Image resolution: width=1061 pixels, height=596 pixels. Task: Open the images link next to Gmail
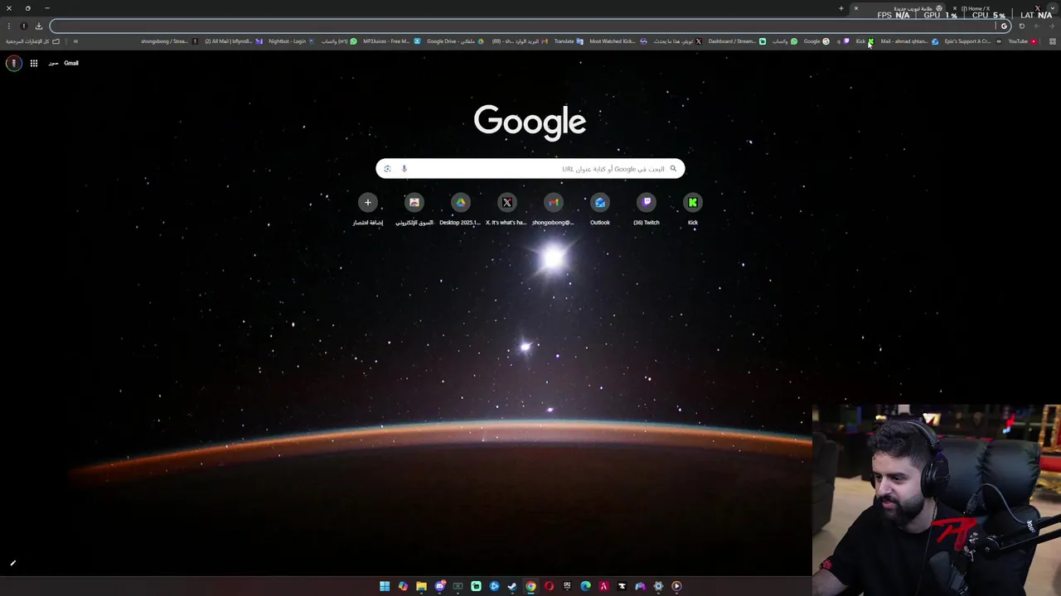53,63
